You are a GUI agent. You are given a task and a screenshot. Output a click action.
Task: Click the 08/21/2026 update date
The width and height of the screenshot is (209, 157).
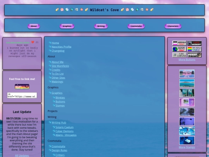[14, 118]
